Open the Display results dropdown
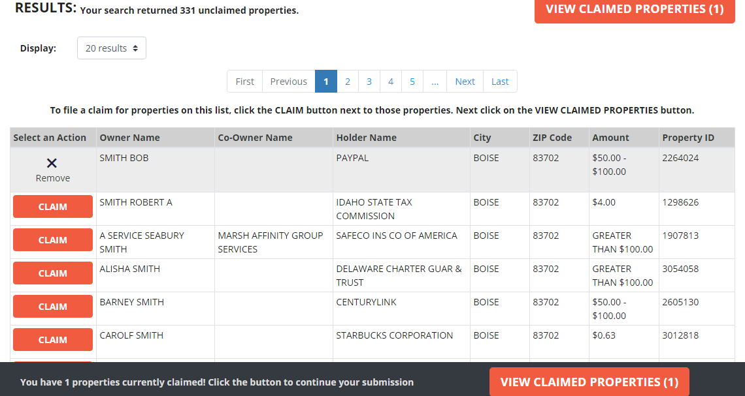 tap(111, 48)
